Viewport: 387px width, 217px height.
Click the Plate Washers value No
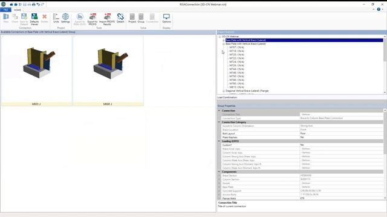tap(341, 137)
